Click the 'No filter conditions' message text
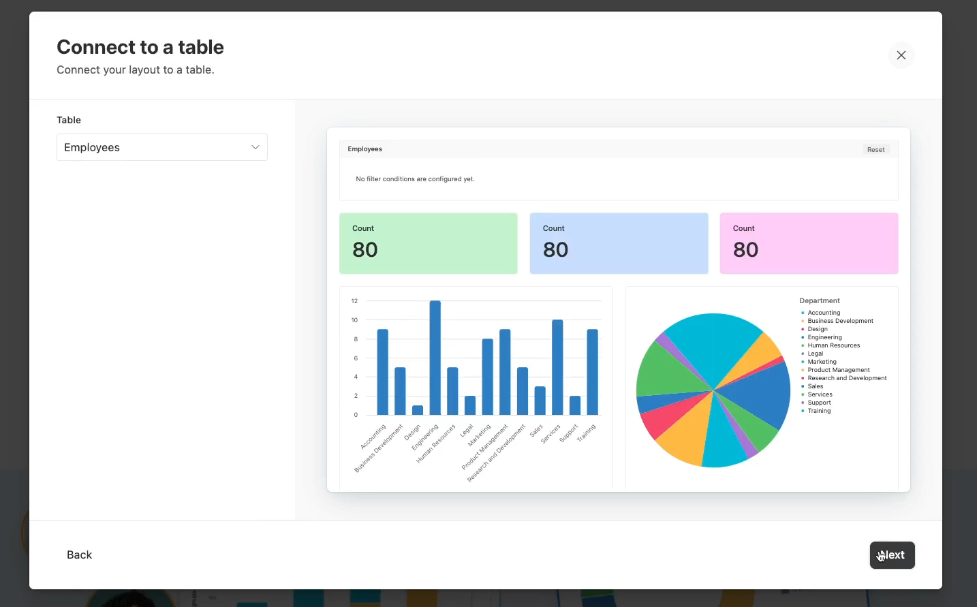 click(x=415, y=179)
